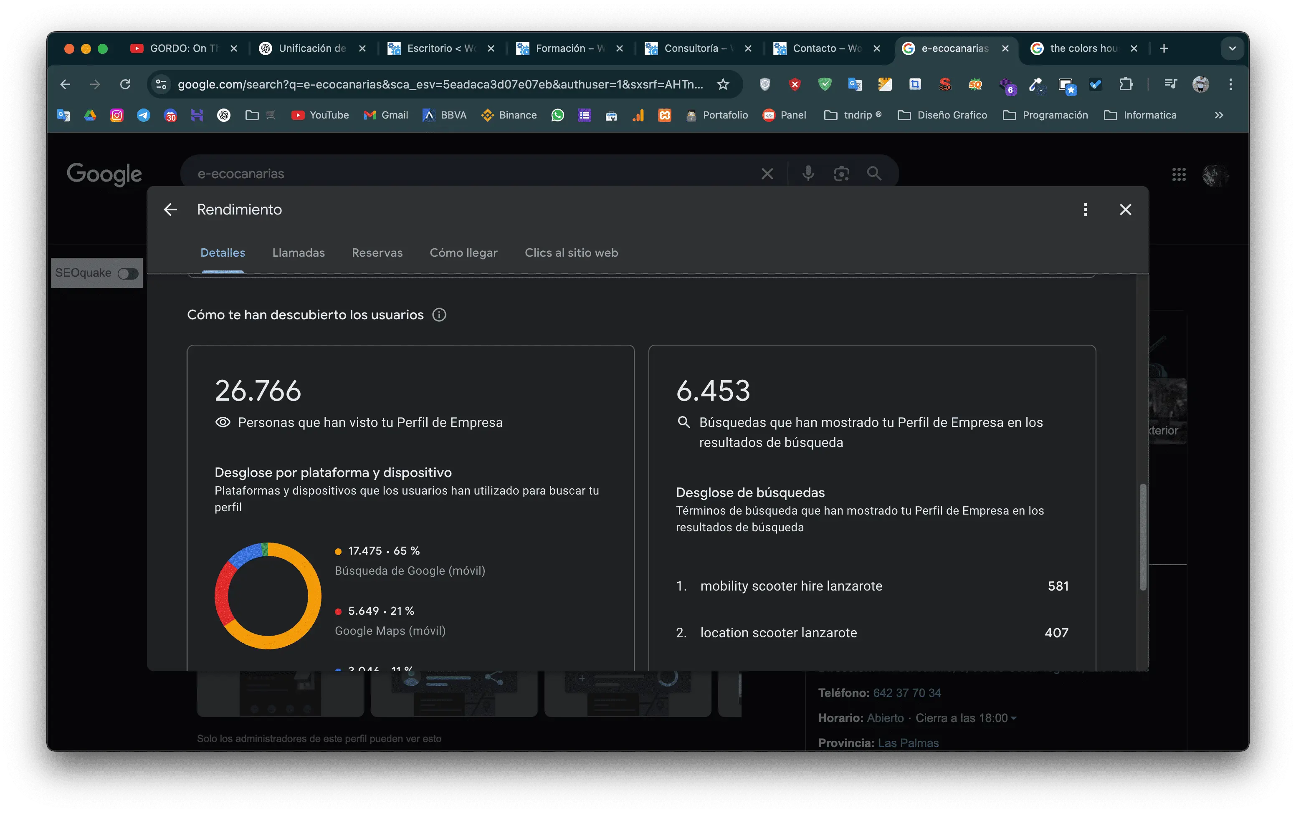Close the Rendimiento performance panel
1296x813 pixels.
pos(1125,210)
